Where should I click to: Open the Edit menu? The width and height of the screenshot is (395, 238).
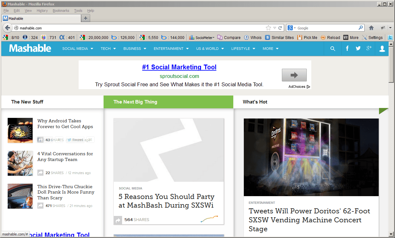pyautogui.click(x=17, y=11)
